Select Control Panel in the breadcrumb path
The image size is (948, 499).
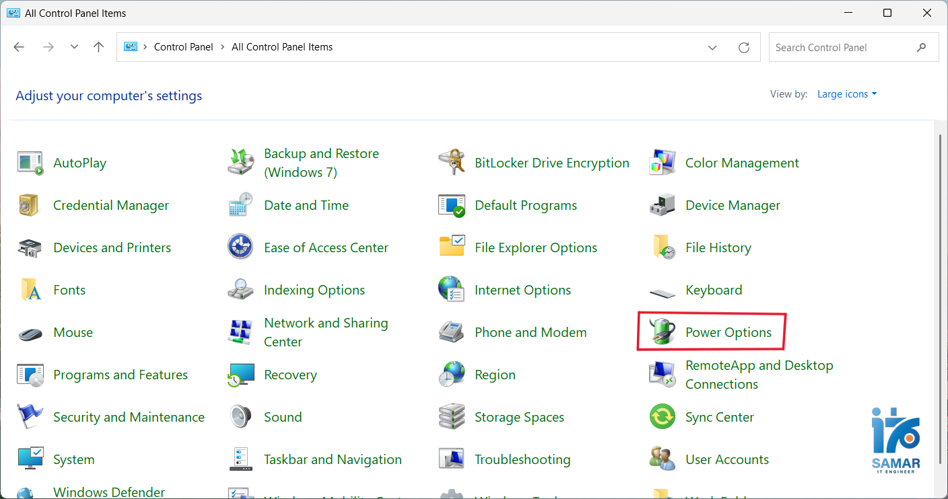[183, 47]
